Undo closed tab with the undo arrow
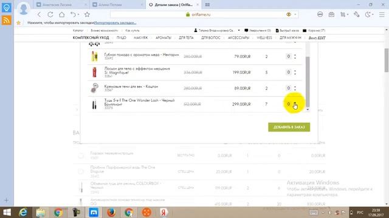The image size is (389, 218). (x=73, y=15)
